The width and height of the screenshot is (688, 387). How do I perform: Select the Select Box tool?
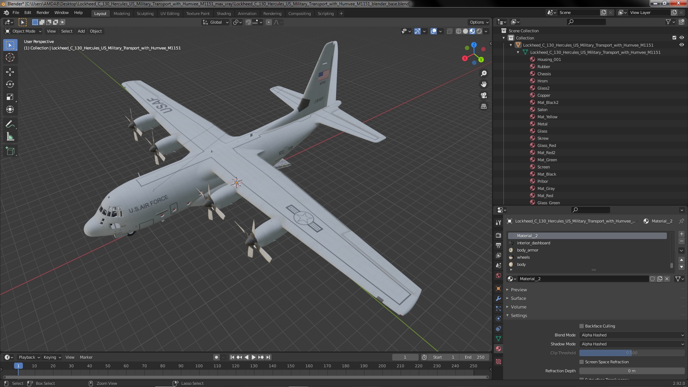[x=10, y=45]
